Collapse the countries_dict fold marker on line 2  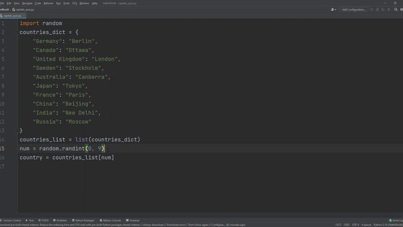tap(18, 32)
